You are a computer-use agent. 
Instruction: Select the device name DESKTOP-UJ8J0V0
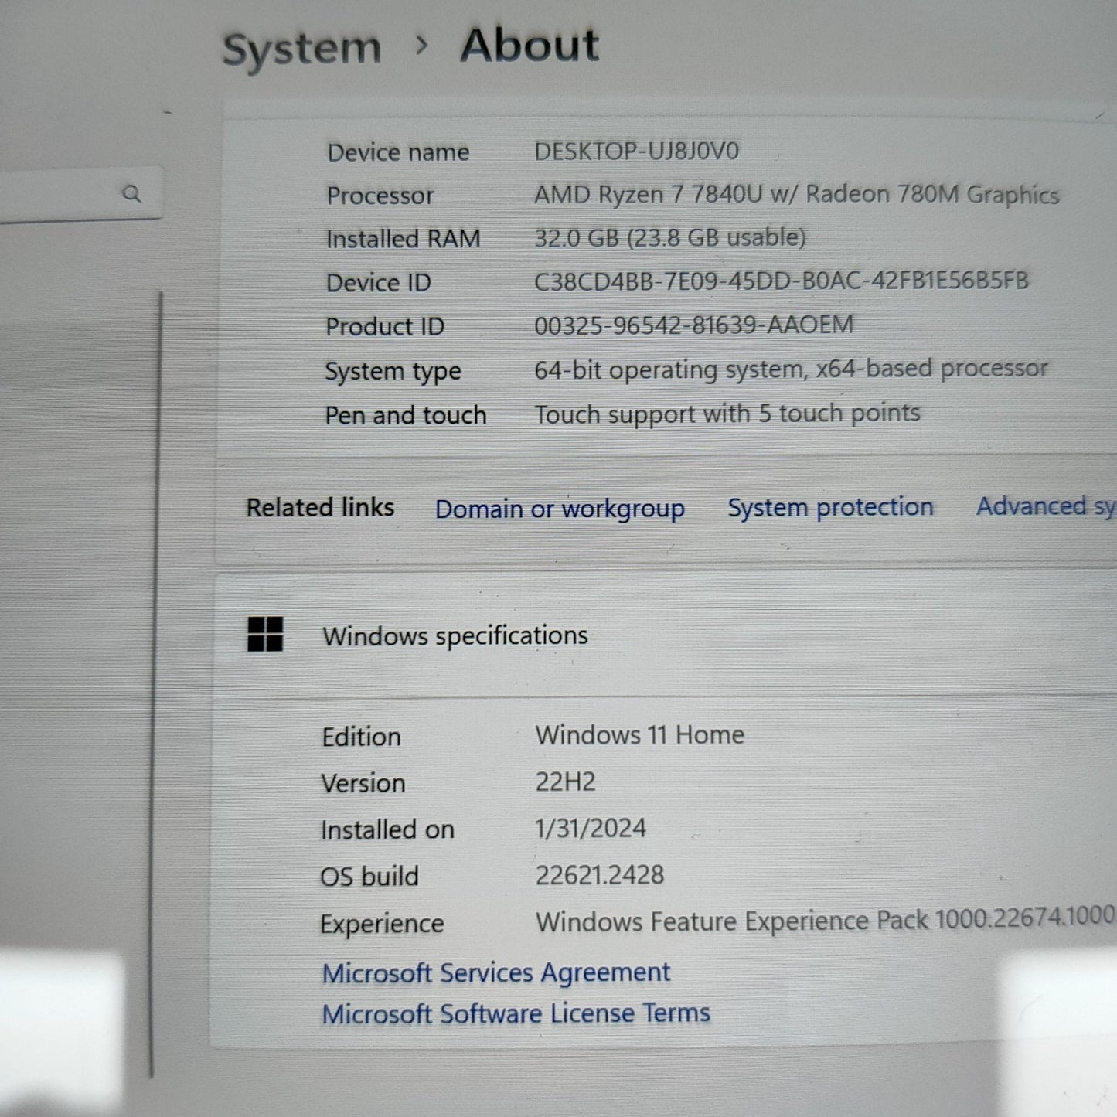point(636,151)
